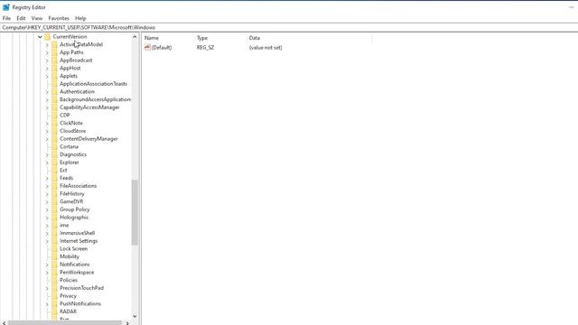Select the PenWorkspace key
Viewport: 578px width, 325px height.
tap(77, 273)
